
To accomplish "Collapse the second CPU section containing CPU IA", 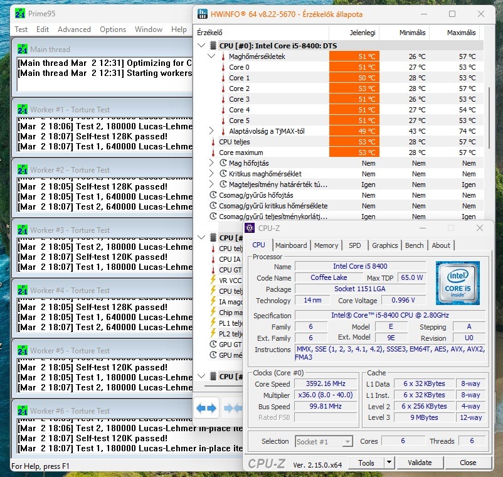I will (201, 237).
